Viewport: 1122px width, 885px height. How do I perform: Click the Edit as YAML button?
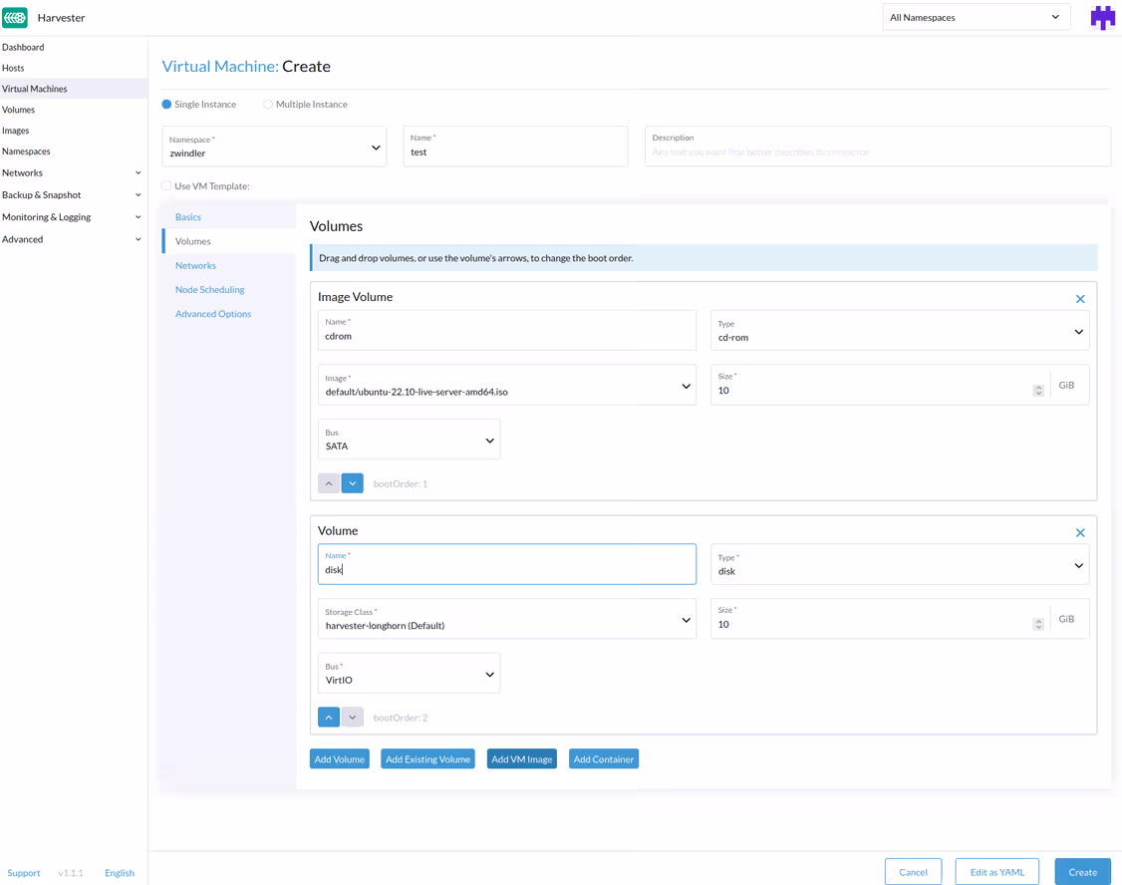click(x=996, y=872)
